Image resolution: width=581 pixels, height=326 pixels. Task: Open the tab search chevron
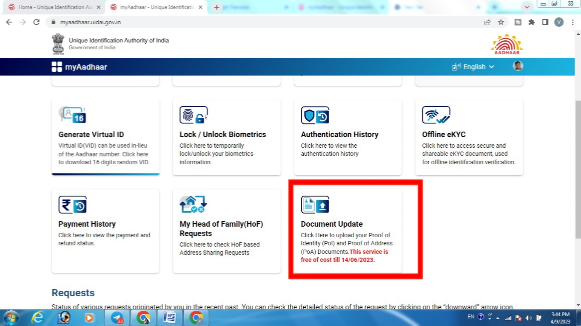[527, 7]
